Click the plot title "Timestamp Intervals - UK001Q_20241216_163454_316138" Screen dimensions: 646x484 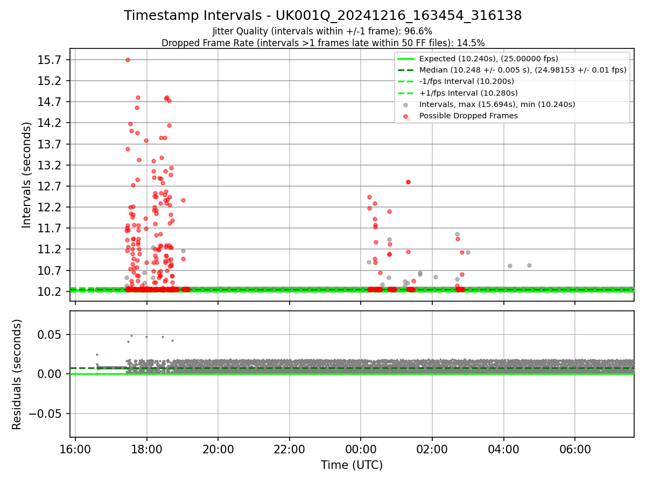[322, 16]
